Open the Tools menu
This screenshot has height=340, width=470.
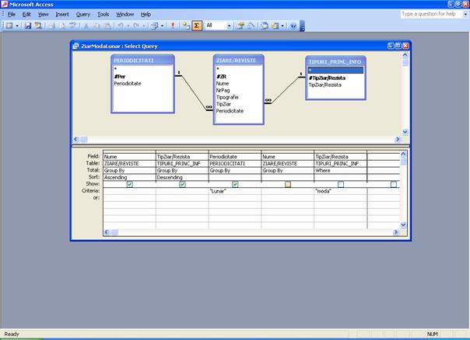pyautogui.click(x=103, y=14)
